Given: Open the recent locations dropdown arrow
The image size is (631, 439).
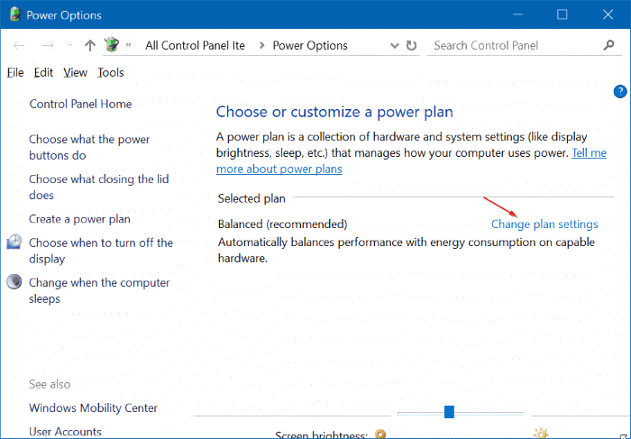Looking at the screenshot, I should coord(70,45).
